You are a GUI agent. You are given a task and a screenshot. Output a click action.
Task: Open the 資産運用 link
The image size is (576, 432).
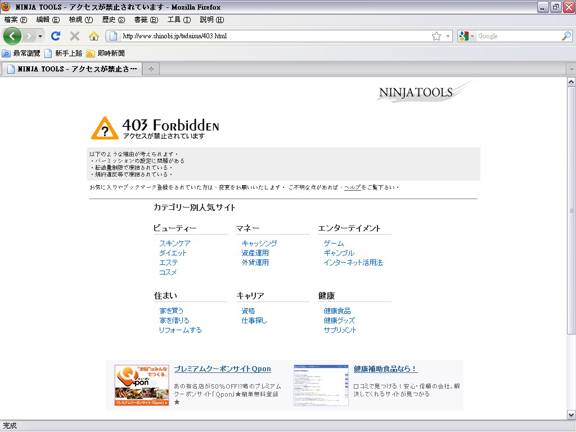(255, 253)
